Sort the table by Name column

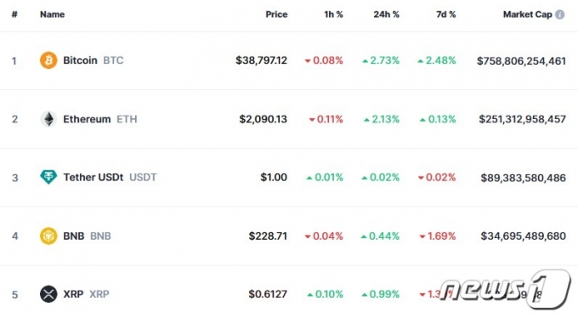click(53, 14)
